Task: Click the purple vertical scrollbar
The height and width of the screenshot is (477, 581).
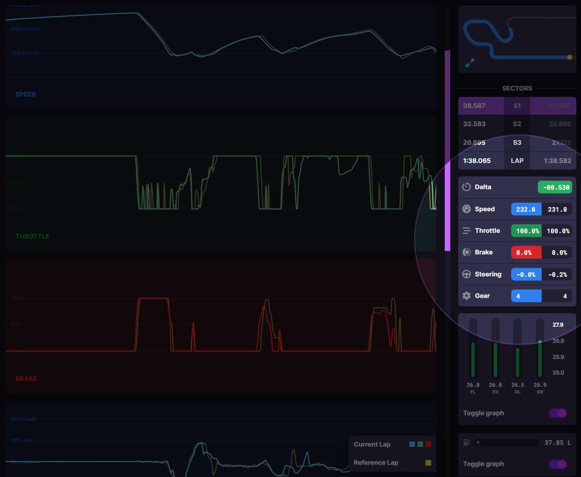Action: click(x=447, y=151)
